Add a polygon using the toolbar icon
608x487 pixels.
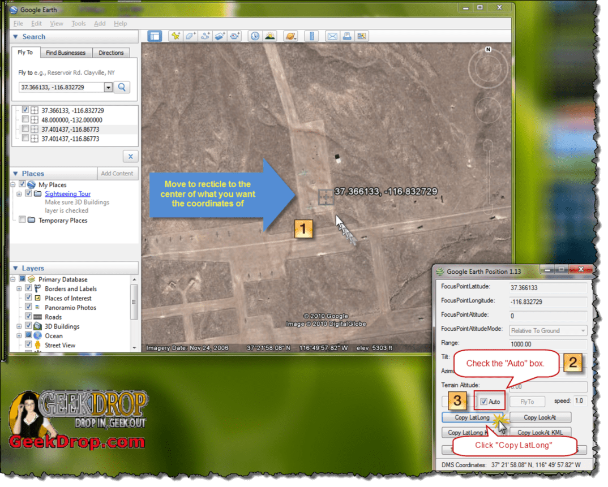191,36
